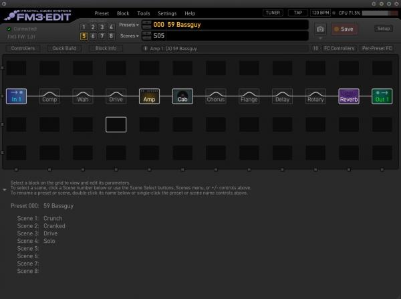The image size is (401, 299).
Task: Open Per-Preset FC settings
Action: click(x=377, y=48)
